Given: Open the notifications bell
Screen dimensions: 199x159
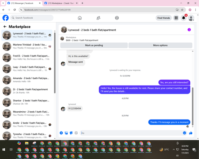Looking at the screenshot, I should [x=183, y=18].
